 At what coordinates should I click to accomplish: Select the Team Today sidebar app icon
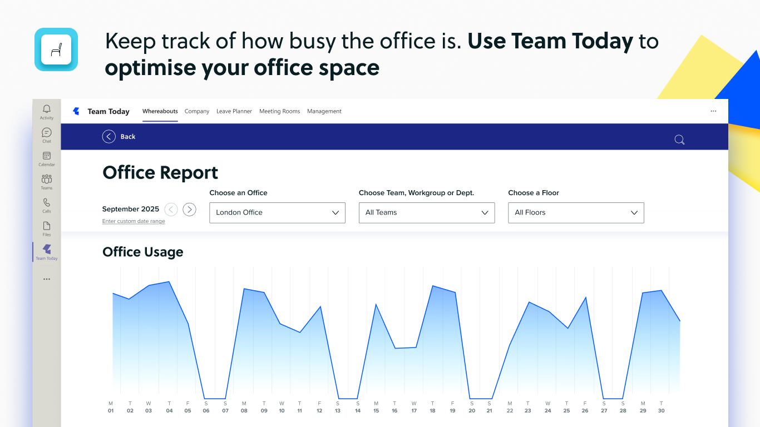47,249
